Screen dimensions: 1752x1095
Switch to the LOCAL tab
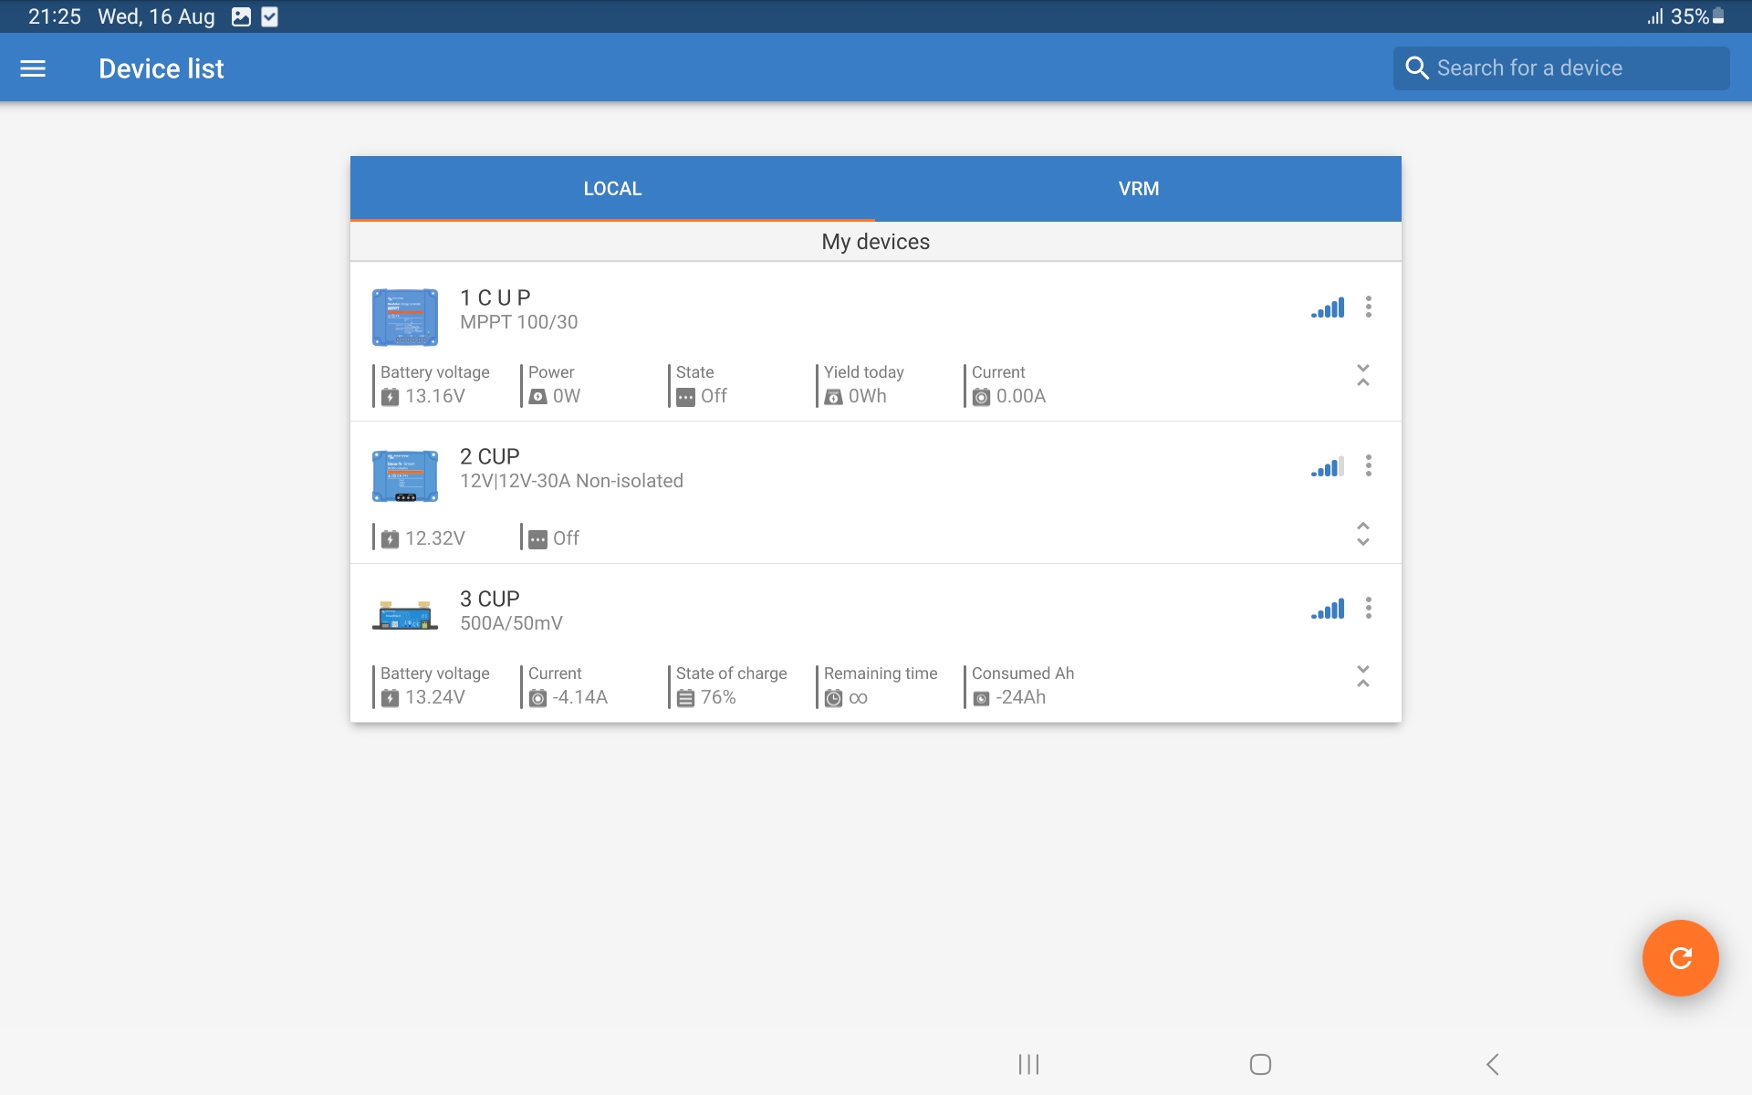(612, 189)
